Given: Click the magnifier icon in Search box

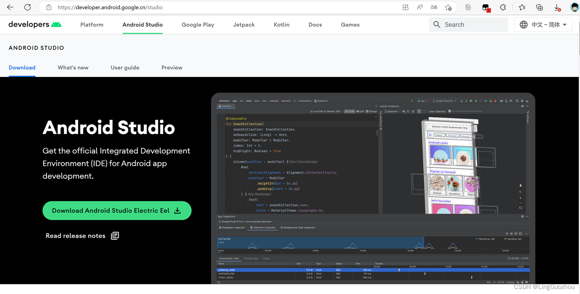Looking at the screenshot, I should pyautogui.click(x=437, y=24).
